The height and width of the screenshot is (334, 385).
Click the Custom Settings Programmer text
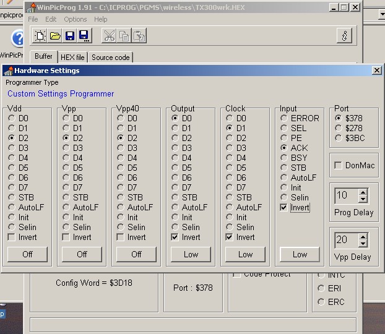[61, 94]
